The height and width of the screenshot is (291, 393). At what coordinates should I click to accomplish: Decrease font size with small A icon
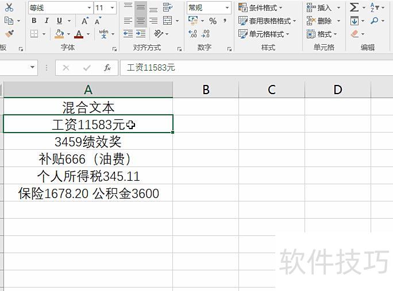tap(98, 21)
